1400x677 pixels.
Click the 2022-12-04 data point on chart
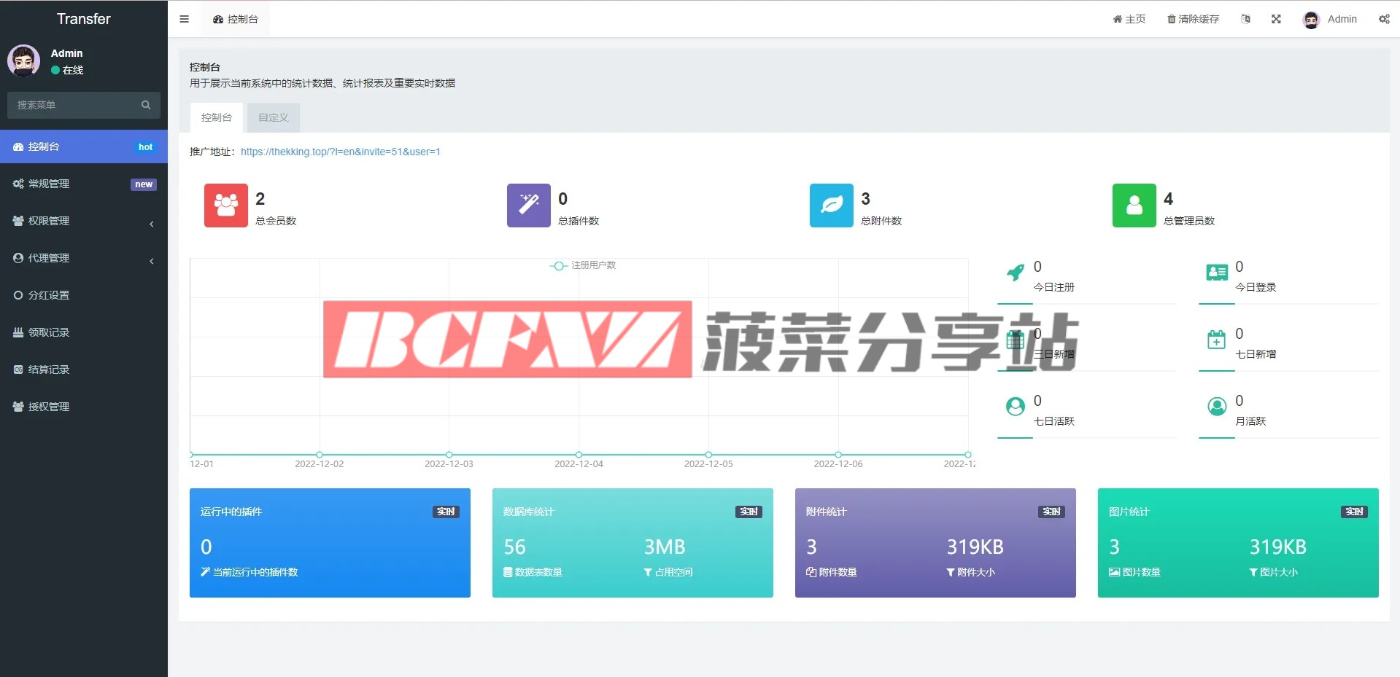pyautogui.click(x=579, y=455)
